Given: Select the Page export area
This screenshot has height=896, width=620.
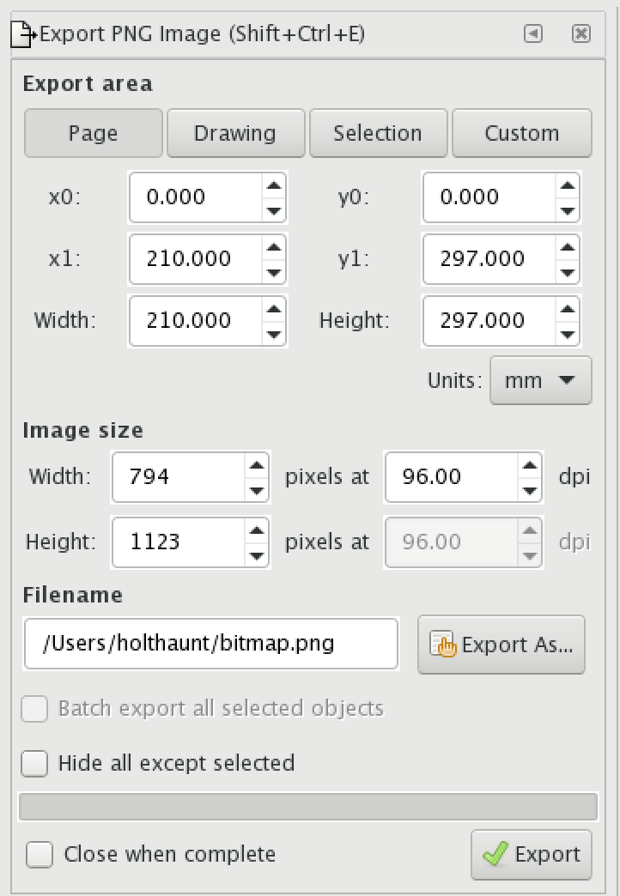Looking at the screenshot, I should [x=93, y=133].
